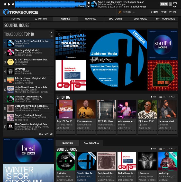Viewport: 181px width, 182px height.
Task: Open the SPOTLIGHTS menu
Action: pyautogui.click(x=115, y=19)
